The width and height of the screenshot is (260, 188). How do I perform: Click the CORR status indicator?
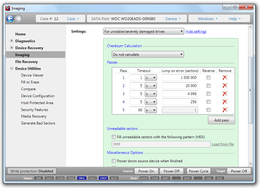pos(60,178)
